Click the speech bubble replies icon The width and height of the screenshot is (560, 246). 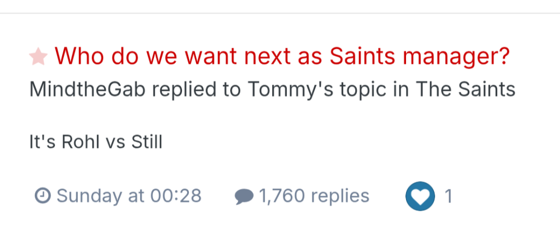(244, 197)
